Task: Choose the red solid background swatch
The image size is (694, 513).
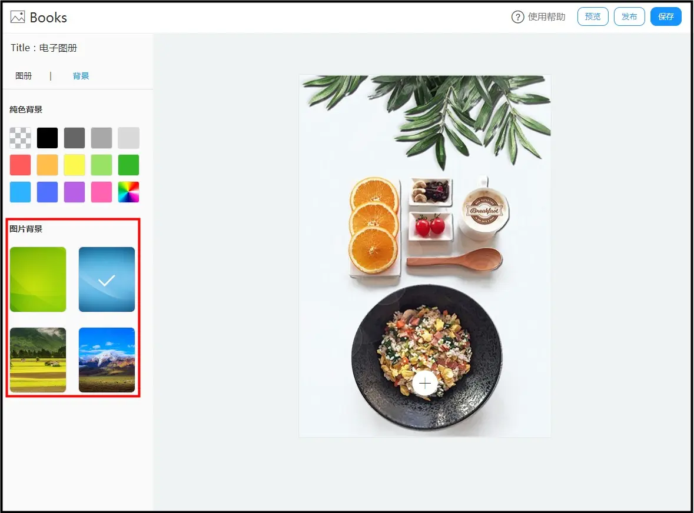Action: 21,165
